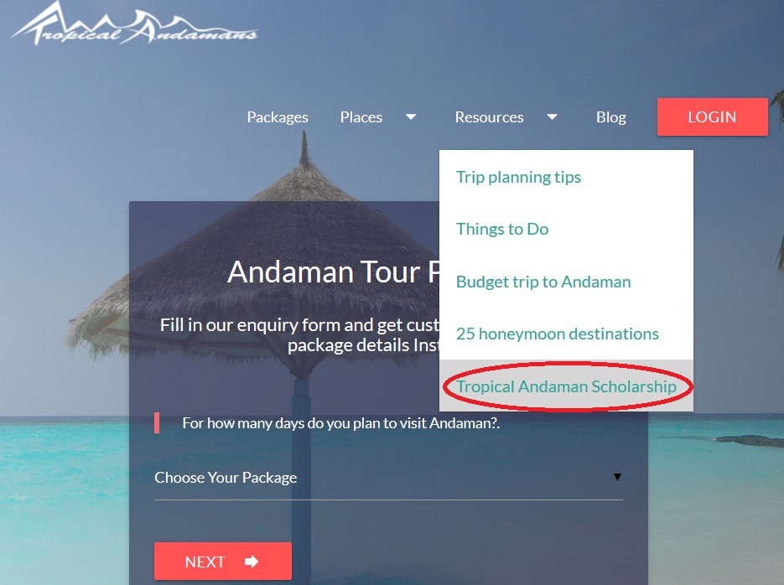The width and height of the screenshot is (784, 585).
Task: Click the Resources menu label
Action: tap(489, 116)
